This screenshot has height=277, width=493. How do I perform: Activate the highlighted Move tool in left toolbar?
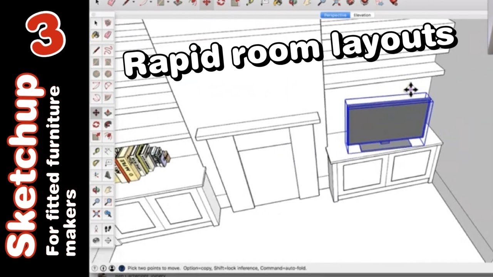pyautogui.click(x=96, y=113)
